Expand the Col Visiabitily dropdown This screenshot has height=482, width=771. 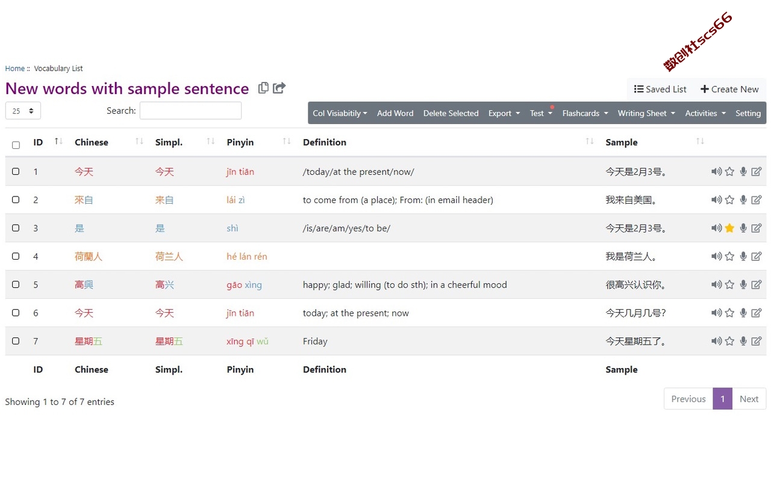point(340,113)
